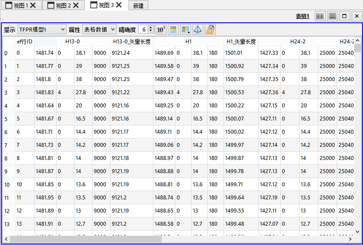This screenshot has width=363, height=245.
Task: Select cell value 1427.07
Action: tap(269, 224)
